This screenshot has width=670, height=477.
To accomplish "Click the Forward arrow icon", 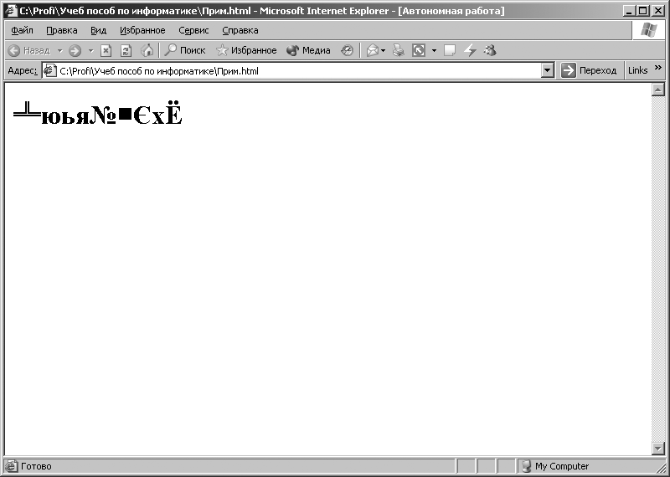I will [x=75, y=51].
